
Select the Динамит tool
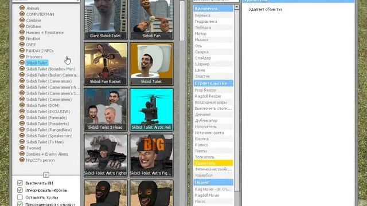click(213, 114)
